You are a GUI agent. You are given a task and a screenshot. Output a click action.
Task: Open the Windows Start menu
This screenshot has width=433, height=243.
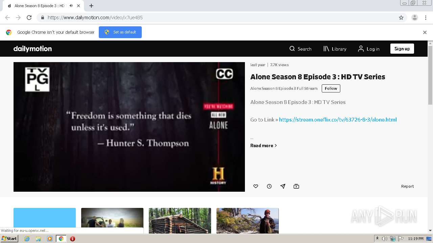click(9, 239)
